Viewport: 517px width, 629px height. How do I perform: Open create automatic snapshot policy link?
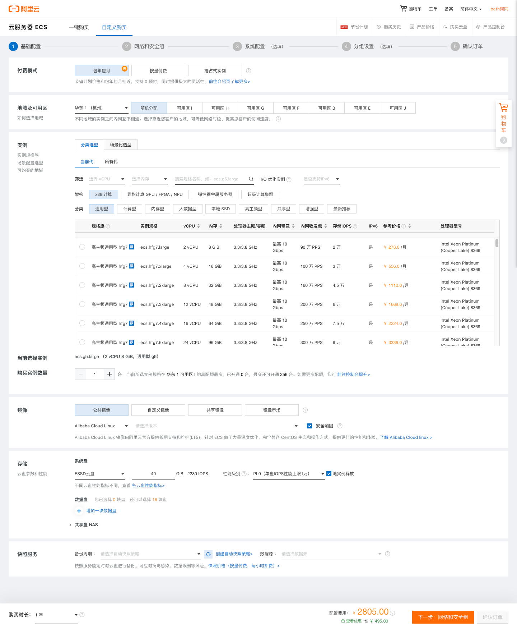click(x=234, y=554)
